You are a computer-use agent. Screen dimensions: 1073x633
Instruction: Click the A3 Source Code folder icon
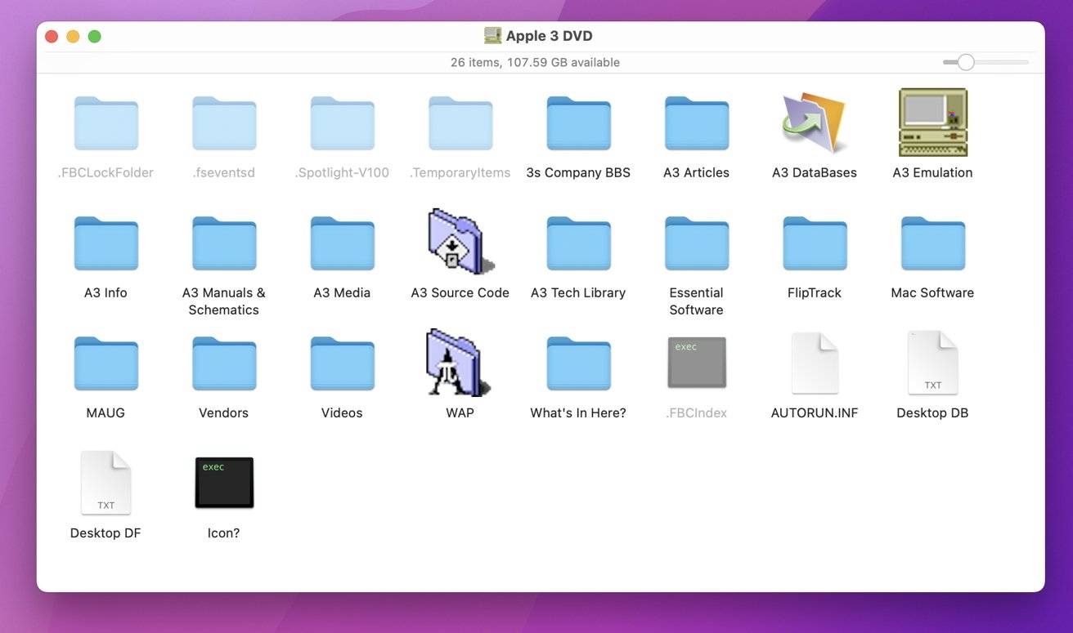[x=460, y=243]
